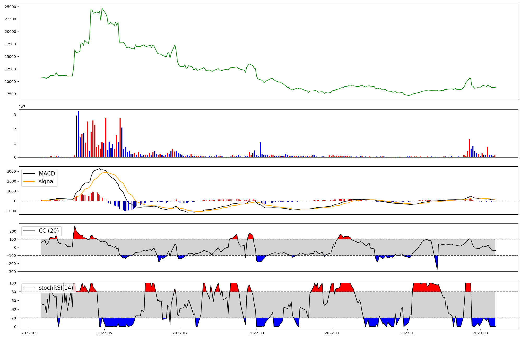Click the 25000 price axis label
Screen dimensions: 522x339
click(10, 7)
